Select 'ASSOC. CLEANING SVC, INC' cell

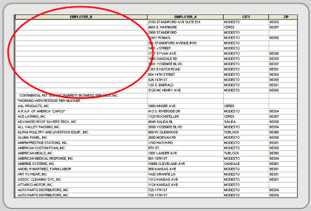tap(81, 180)
